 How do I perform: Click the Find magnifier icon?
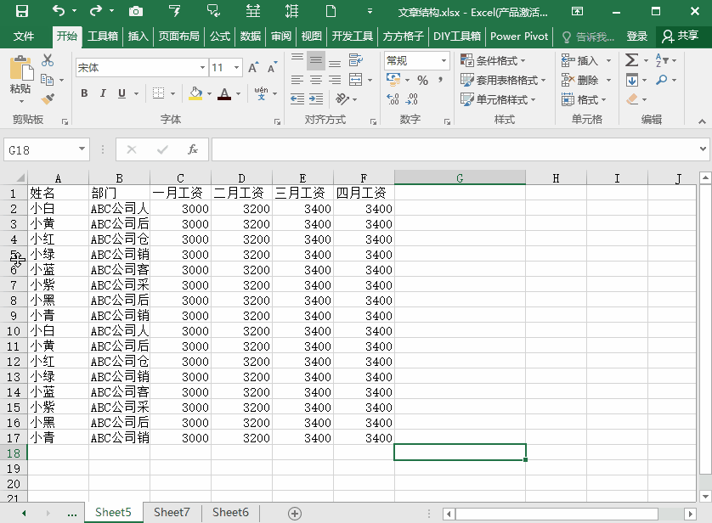[663, 80]
